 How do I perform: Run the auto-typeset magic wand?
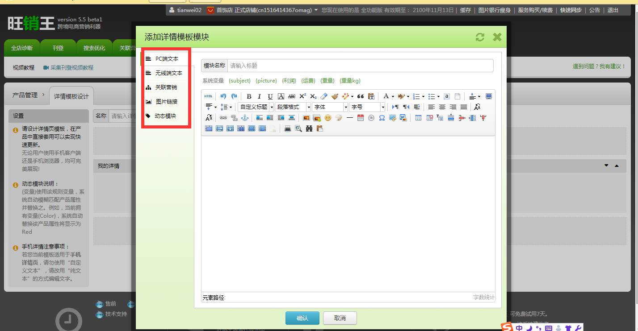[x=346, y=96]
